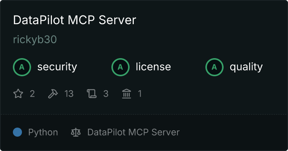The height and width of the screenshot is (151, 288).
Task: Click the security grade A badge
Action: (x=22, y=67)
